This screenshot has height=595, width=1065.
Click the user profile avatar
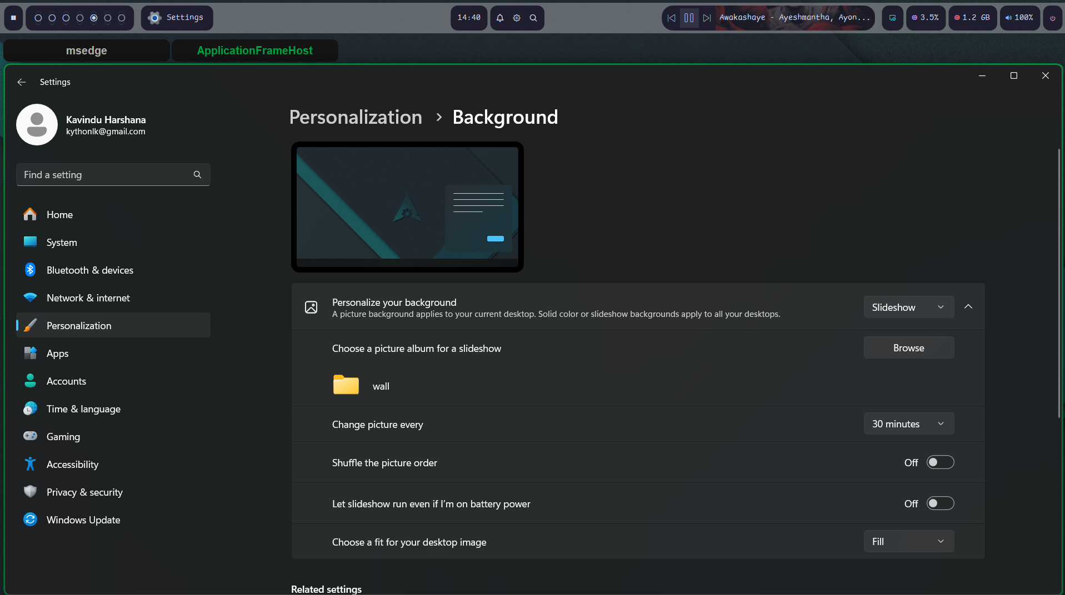click(37, 125)
